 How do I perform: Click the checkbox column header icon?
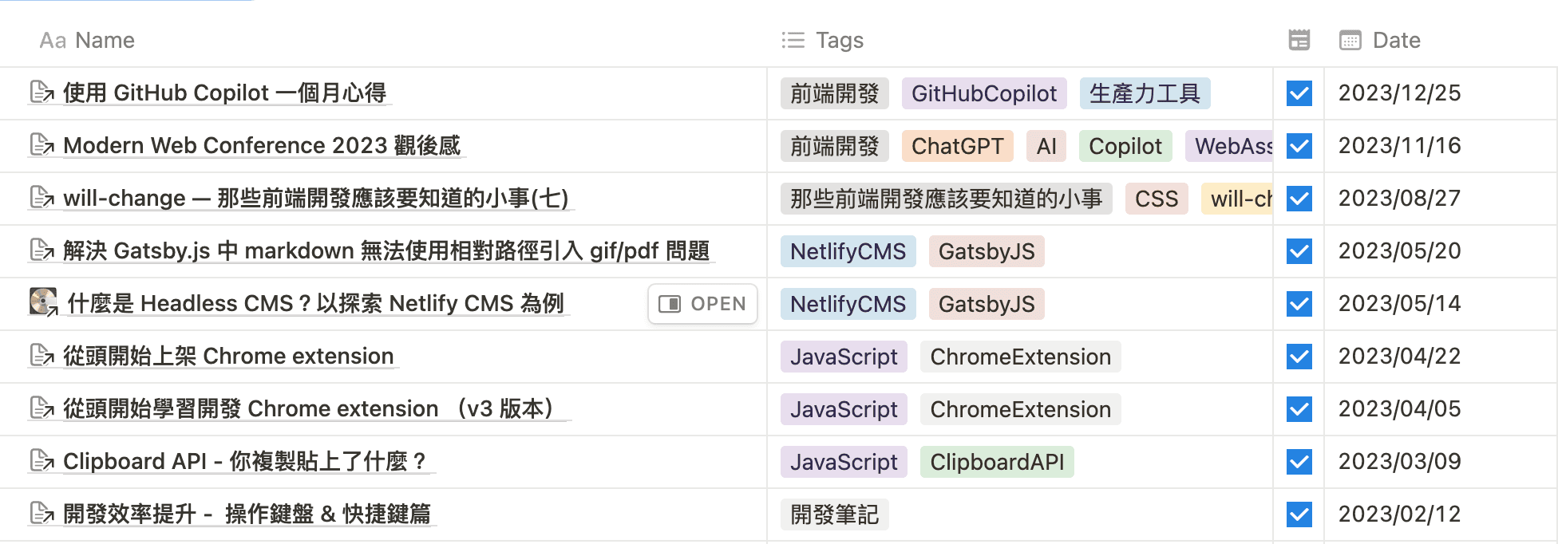click(1299, 40)
